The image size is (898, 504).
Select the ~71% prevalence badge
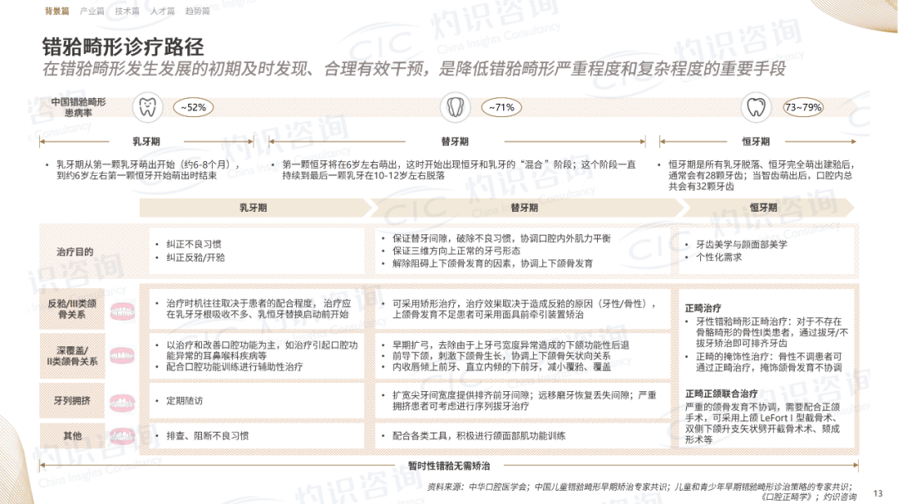tap(501, 108)
